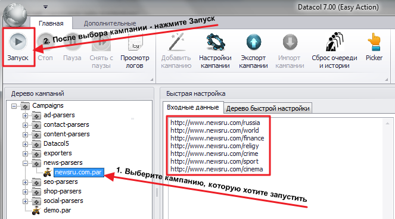The height and width of the screenshot is (219, 395).
Task: Open Просмотр логов log viewer
Action: [x=135, y=42]
